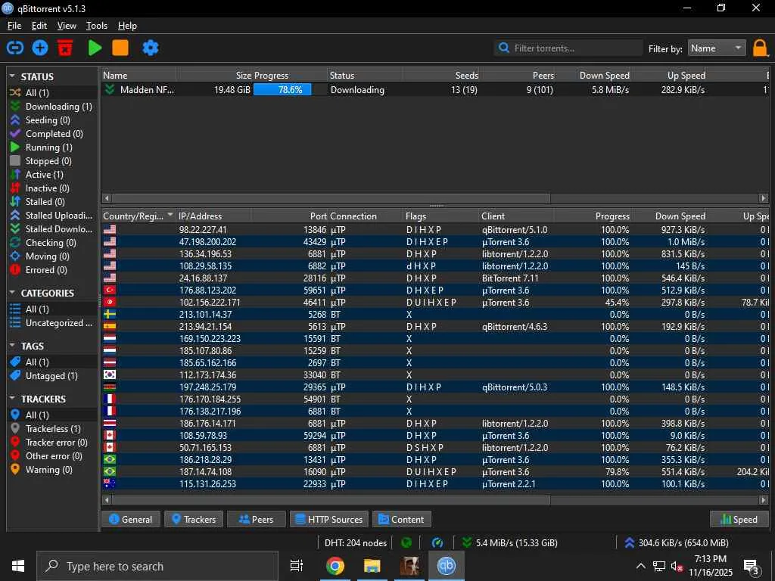Select the Madden NF... torrent row

(435, 90)
